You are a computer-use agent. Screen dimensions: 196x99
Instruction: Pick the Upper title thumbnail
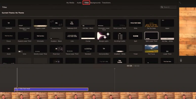167,23
